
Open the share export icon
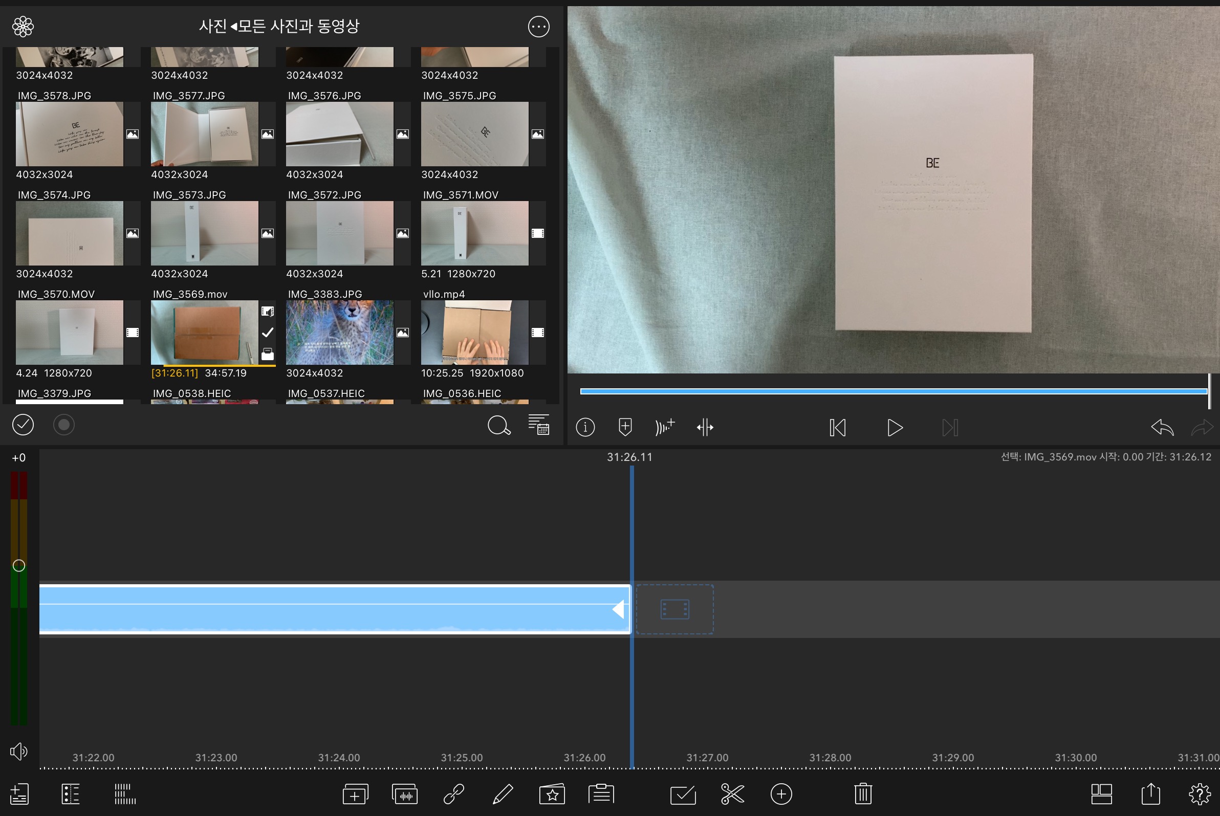[x=1150, y=793]
